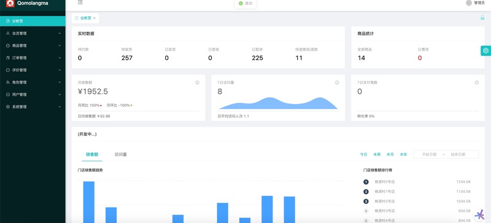Open the teal settings gear panel

(x=485, y=51)
